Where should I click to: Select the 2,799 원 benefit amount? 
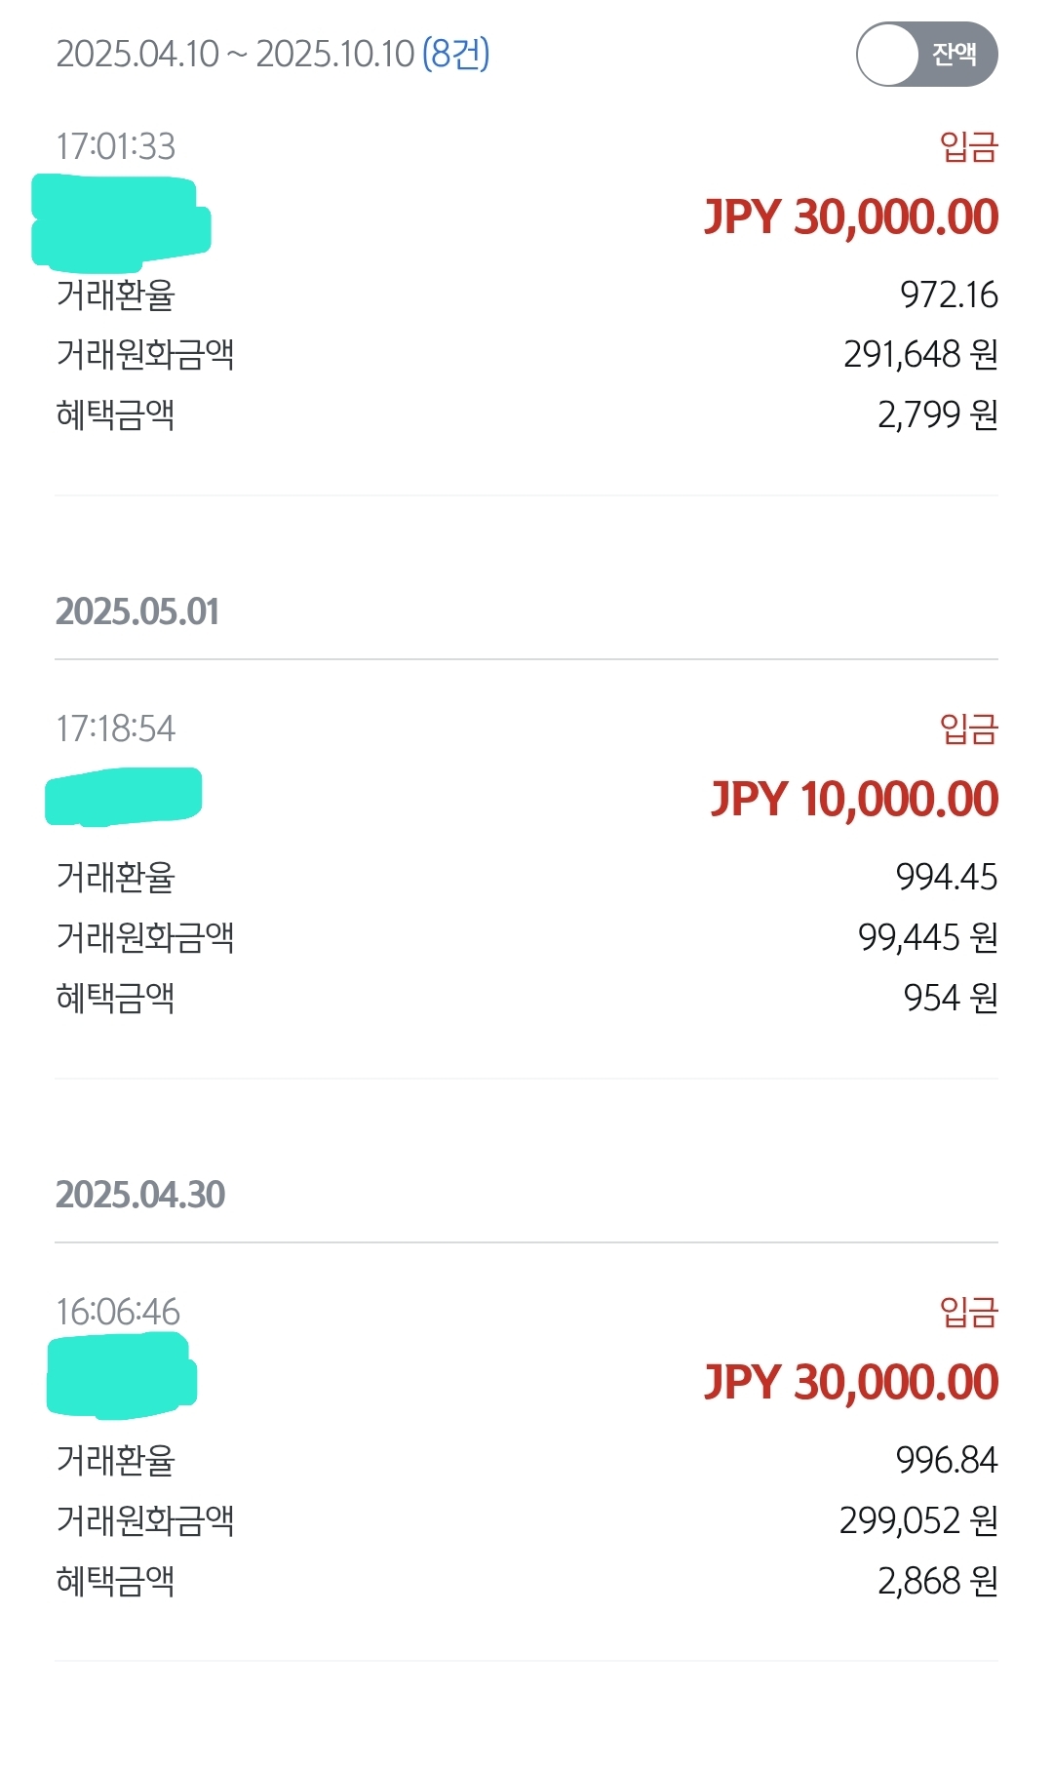point(937,414)
